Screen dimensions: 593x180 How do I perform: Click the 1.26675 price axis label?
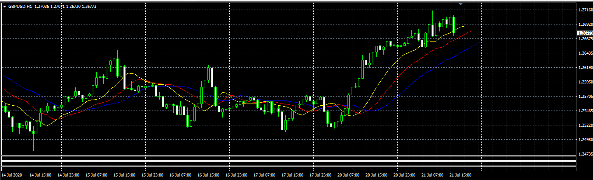pos(585,38)
